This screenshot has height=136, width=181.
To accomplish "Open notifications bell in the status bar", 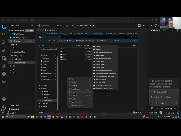I will point(178,113).
